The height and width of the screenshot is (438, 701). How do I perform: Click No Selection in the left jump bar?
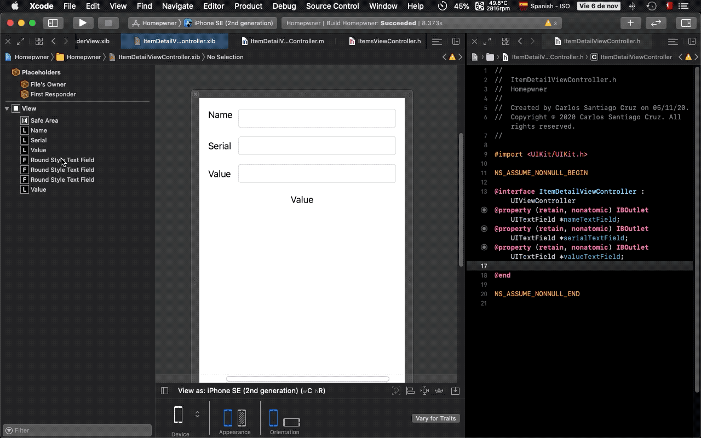click(x=225, y=57)
